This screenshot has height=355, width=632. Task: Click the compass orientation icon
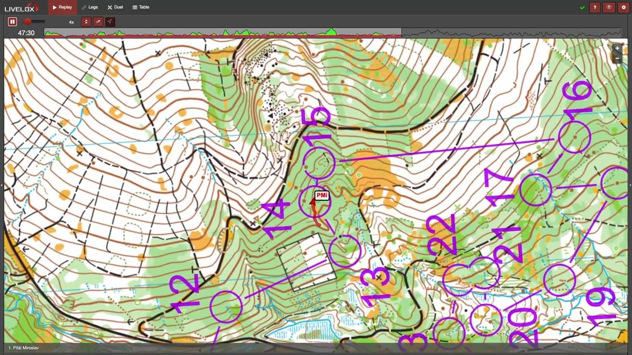(x=609, y=7)
